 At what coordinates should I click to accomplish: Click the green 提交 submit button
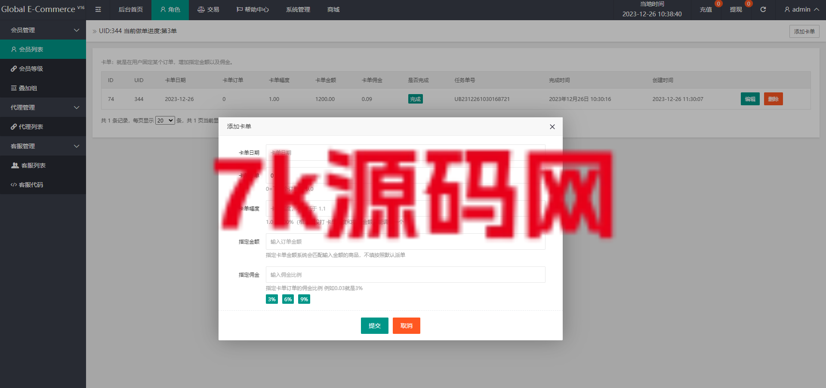point(374,326)
